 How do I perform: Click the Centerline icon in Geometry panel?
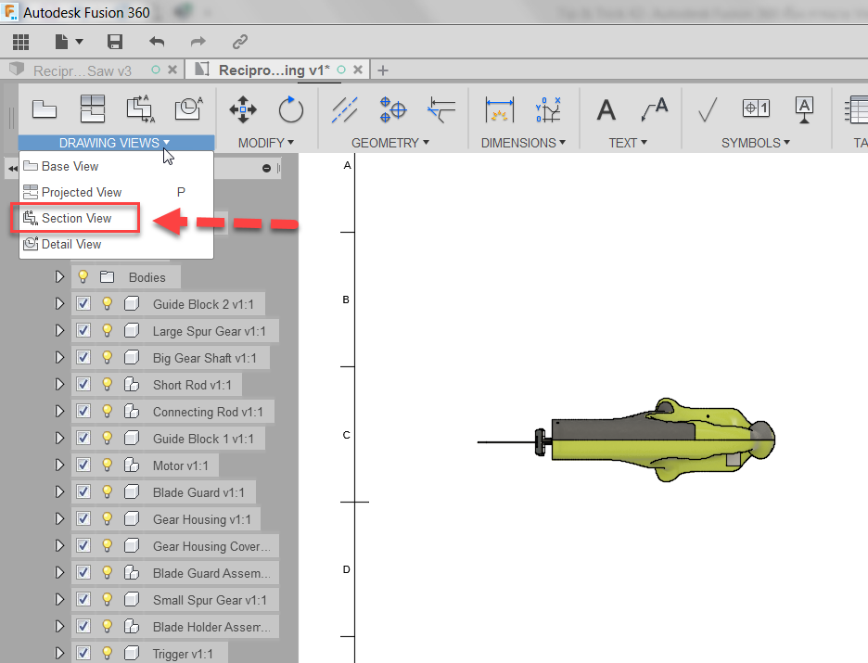pos(344,108)
